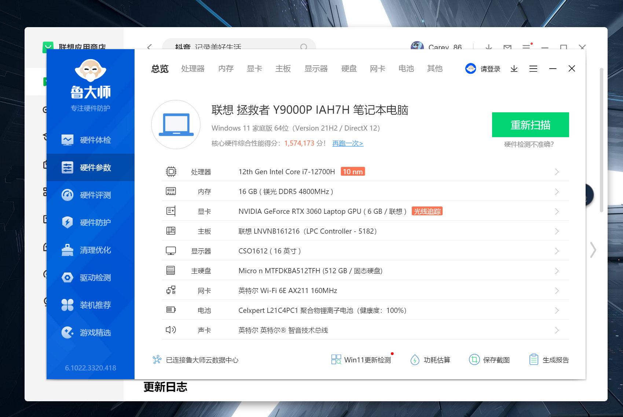Click the processor chip icon

(171, 172)
